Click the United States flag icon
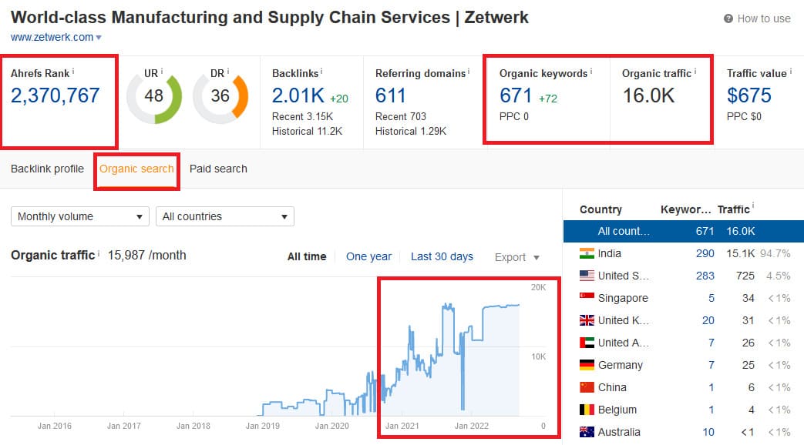The image size is (804, 445). tap(587, 276)
